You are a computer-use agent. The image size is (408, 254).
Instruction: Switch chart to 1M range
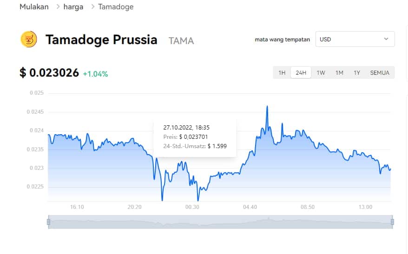[339, 73]
